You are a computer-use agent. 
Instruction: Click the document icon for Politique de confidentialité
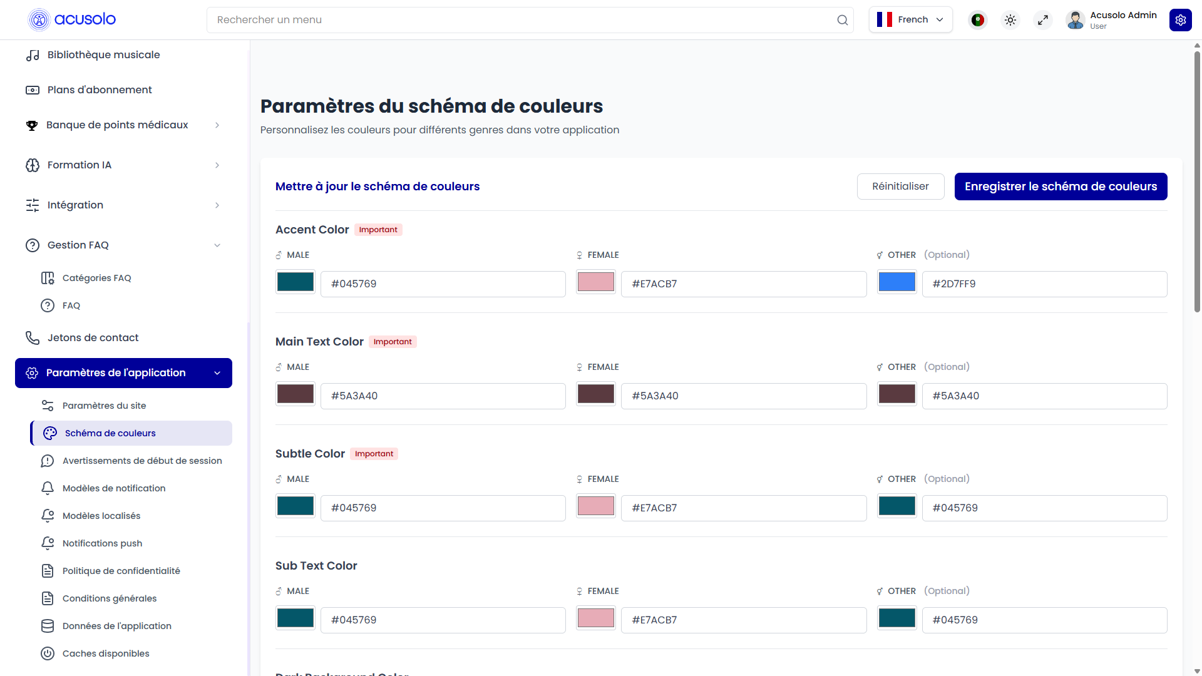click(48, 571)
